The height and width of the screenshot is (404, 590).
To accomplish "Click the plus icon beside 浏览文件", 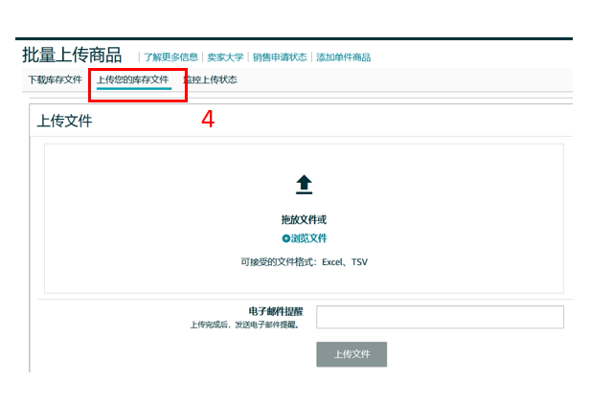I will (285, 238).
